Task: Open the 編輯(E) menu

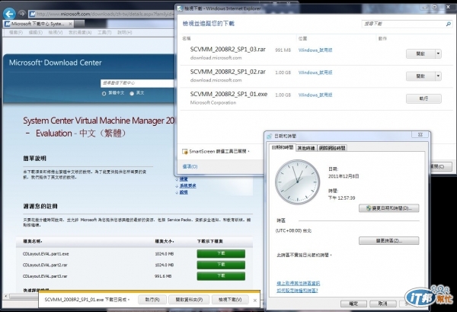Action: (x=36, y=32)
